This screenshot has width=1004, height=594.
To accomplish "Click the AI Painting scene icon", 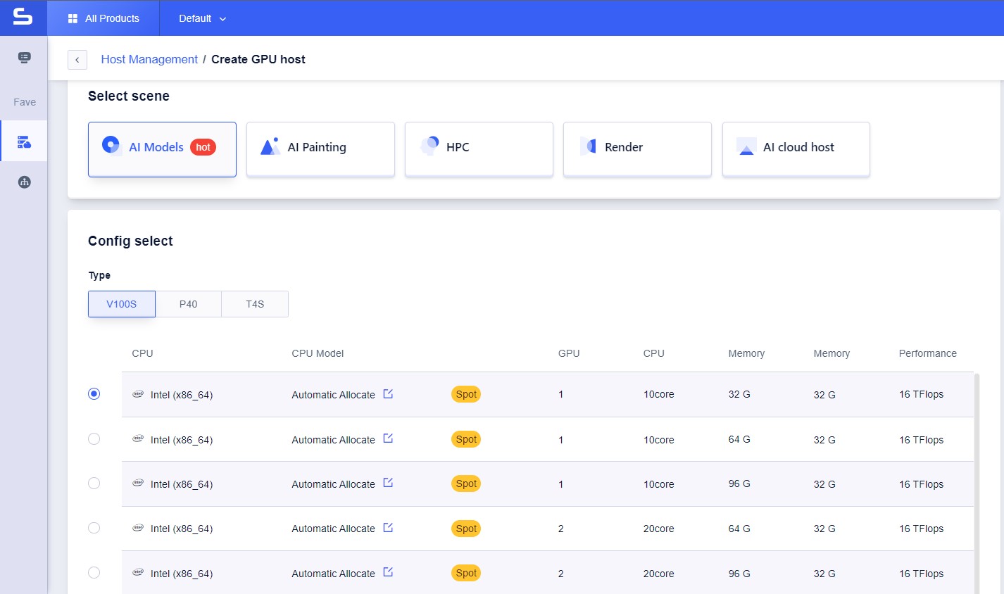I will [270, 146].
